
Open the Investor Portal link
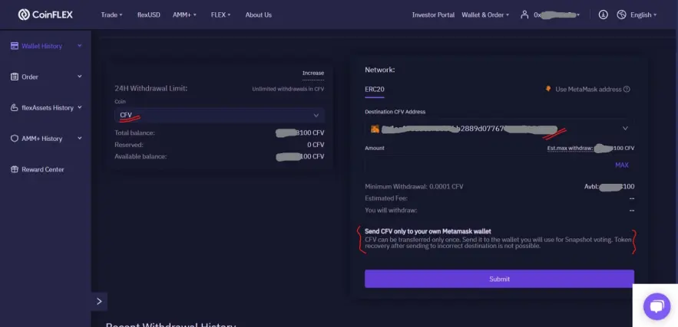(433, 15)
